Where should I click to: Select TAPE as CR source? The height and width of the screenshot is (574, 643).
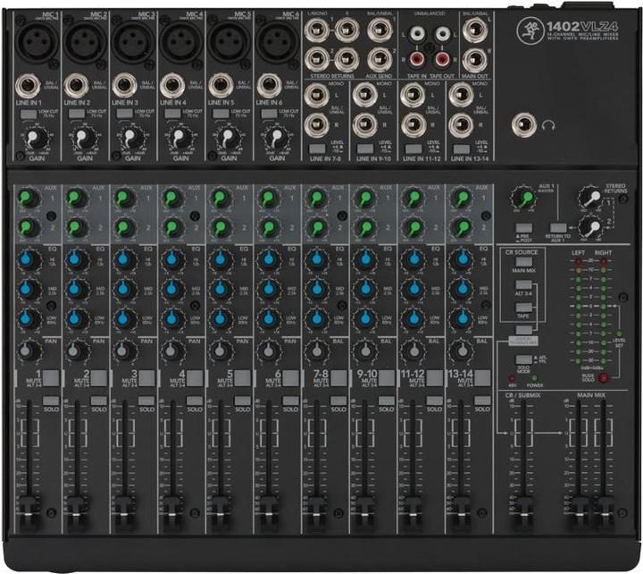[523, 308]
